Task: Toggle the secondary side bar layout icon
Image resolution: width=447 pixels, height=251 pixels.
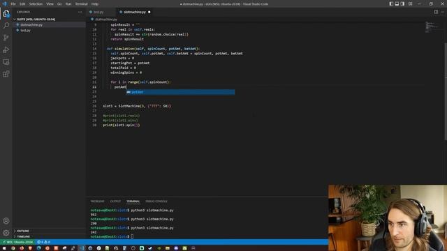Action: [402, 4]
